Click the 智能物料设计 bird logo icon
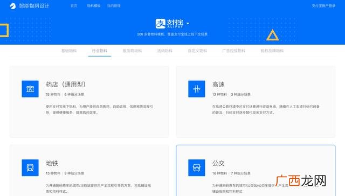The height and width of the screenshot is (196, 345). (12, 6)
